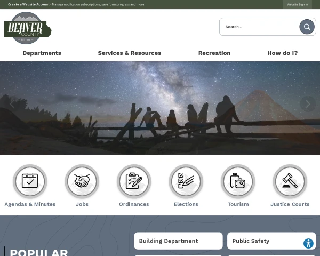The width and height of the screenshot is (320, 256).
Task: Open the accessibility options widget
Action: tap(308, 244)
